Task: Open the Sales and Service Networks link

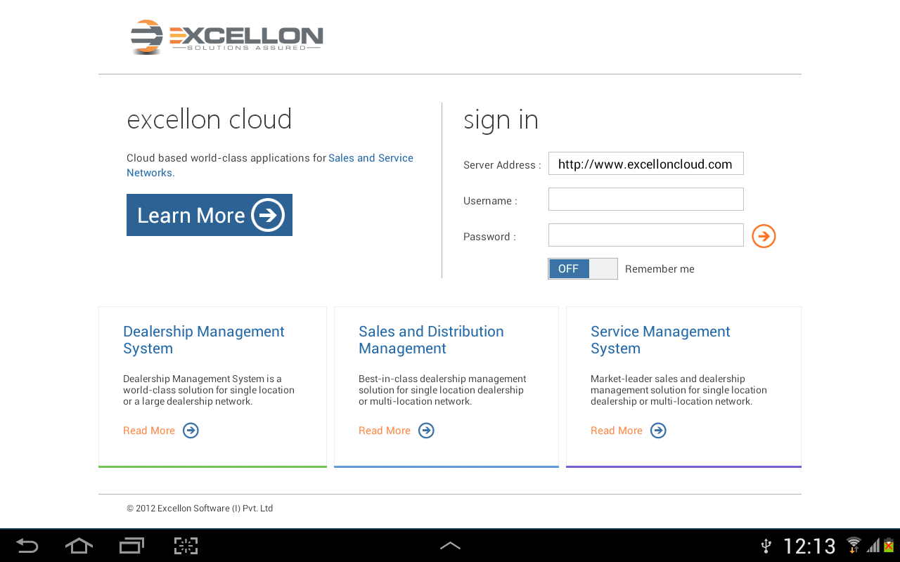Action: point(270,165)
